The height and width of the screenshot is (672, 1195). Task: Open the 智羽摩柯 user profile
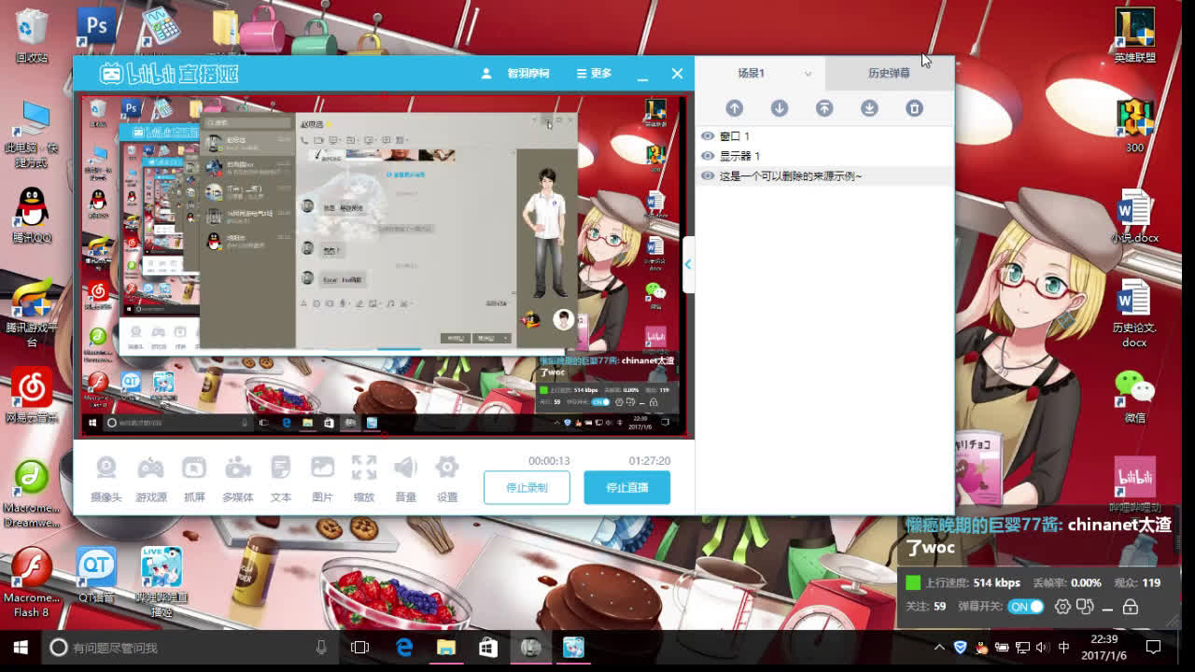click(x=515, y=73)
